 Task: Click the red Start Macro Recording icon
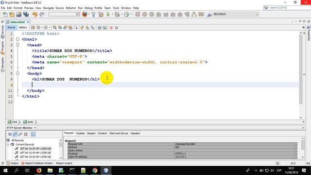pos(111,28)
